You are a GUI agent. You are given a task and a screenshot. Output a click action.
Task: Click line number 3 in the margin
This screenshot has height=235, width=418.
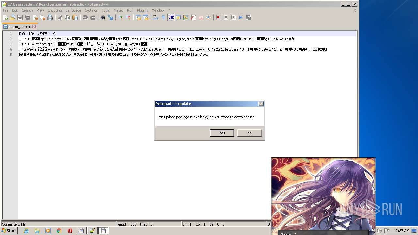(x=11, y=44)
